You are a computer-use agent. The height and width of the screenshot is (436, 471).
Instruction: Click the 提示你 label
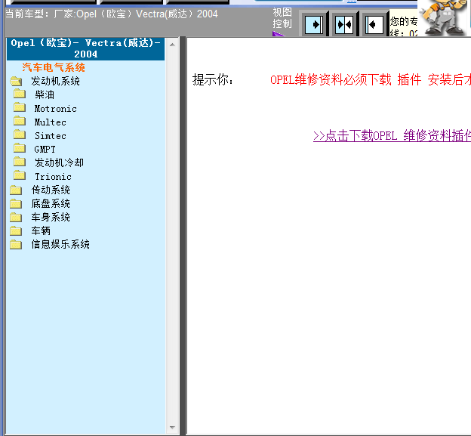pos(213,80)
